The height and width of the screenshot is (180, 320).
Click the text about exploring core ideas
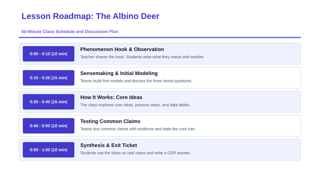[x=135, y=105]
